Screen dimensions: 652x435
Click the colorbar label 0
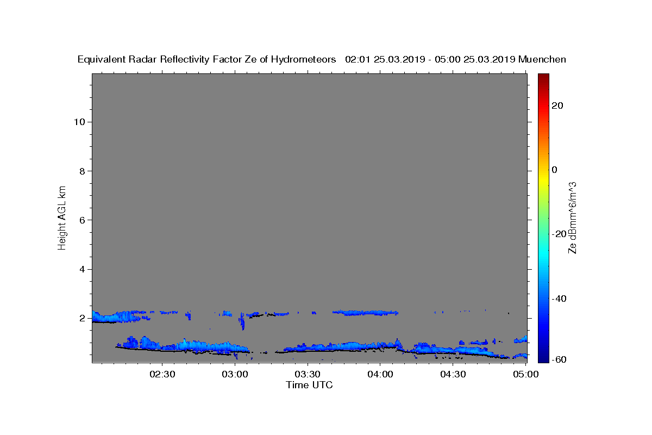tap(555, 170)
